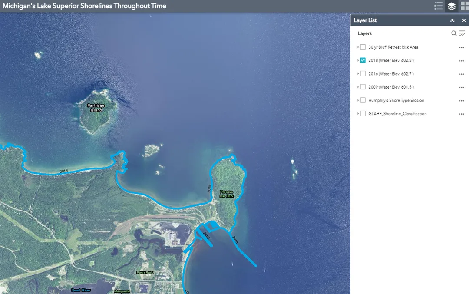The image size is (469, 294).
Task: Expand the 30 yr Bluff Retreat Risk Area row
Action: click(358, 47)
